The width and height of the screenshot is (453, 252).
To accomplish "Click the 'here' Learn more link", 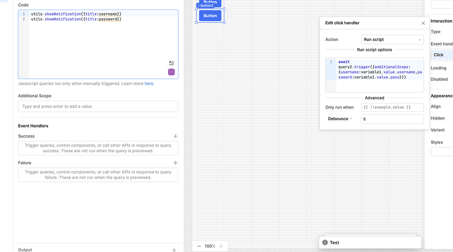I will 149,83.
